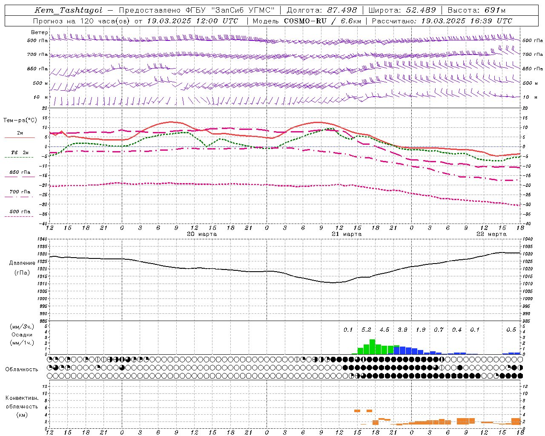Click the 'Модель COSMO-RU / 6.6км' text

click(307, 20)
